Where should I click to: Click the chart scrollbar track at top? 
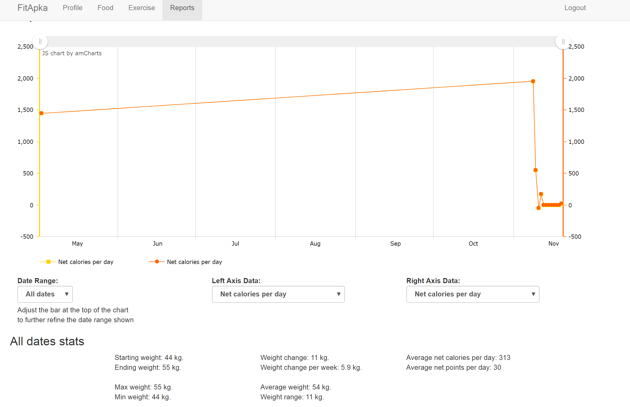click(301, 42)
